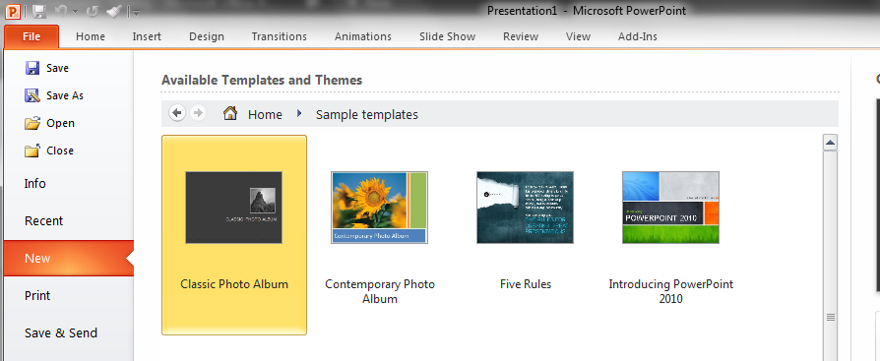Image resolution: width=880 pixels, height=361 pixels.
Task: Click the templates scrollbar thumb grip
Action: click(831, 318)
